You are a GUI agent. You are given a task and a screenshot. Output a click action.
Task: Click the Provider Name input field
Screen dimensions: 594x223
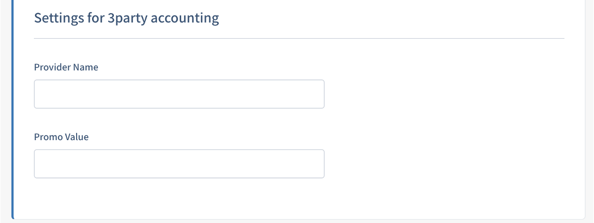click(179, 94)
